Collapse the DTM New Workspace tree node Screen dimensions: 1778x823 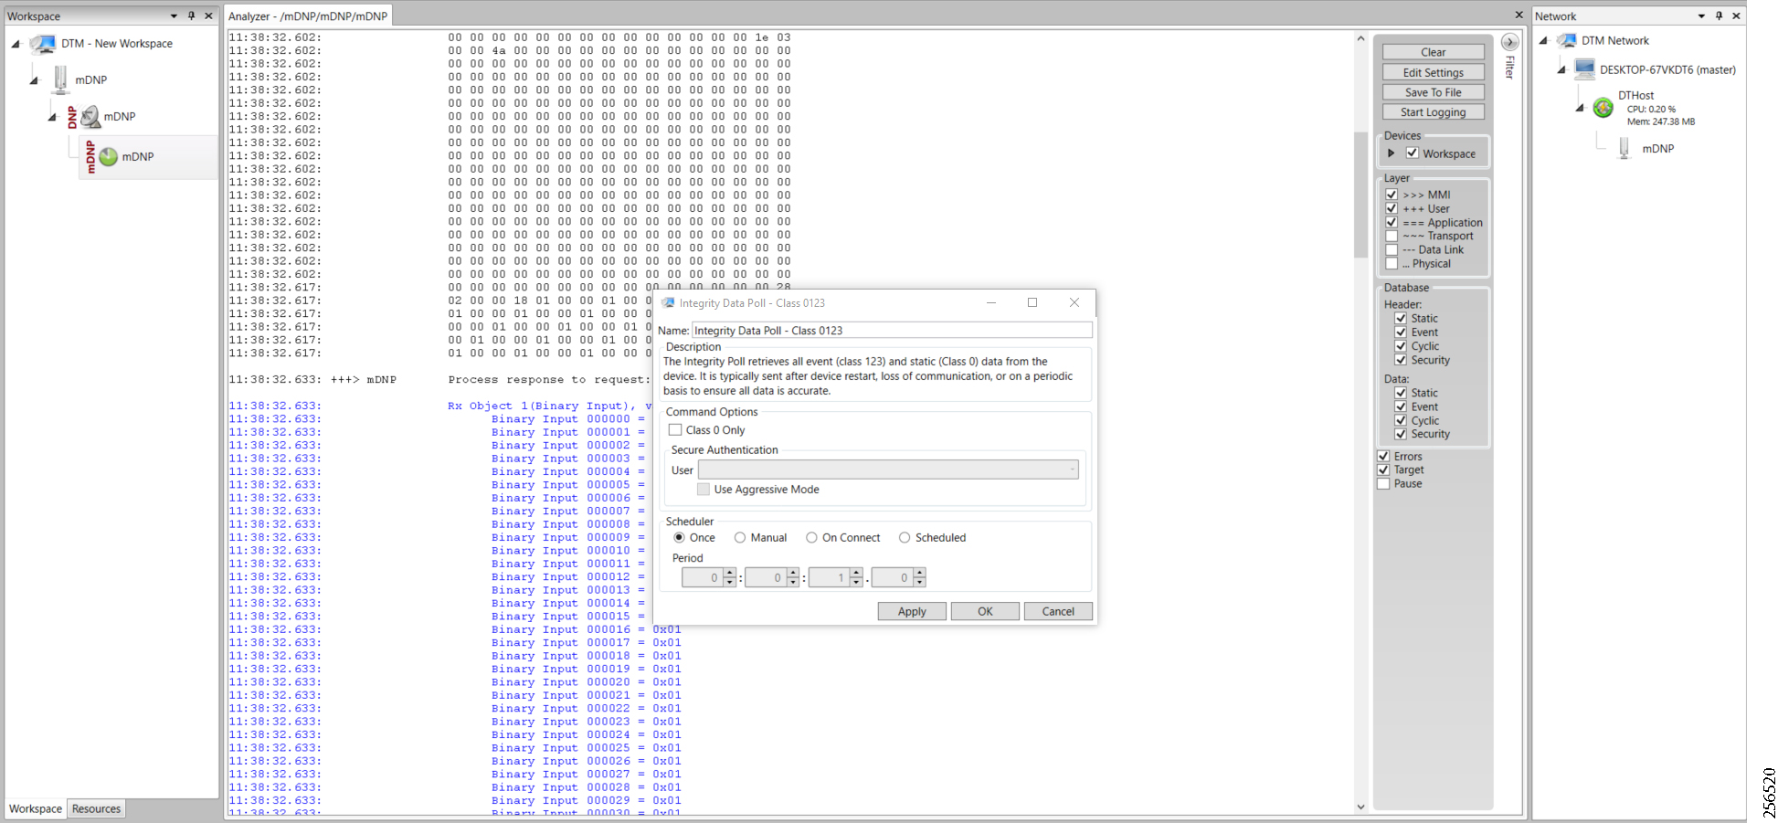click(16, 44)
